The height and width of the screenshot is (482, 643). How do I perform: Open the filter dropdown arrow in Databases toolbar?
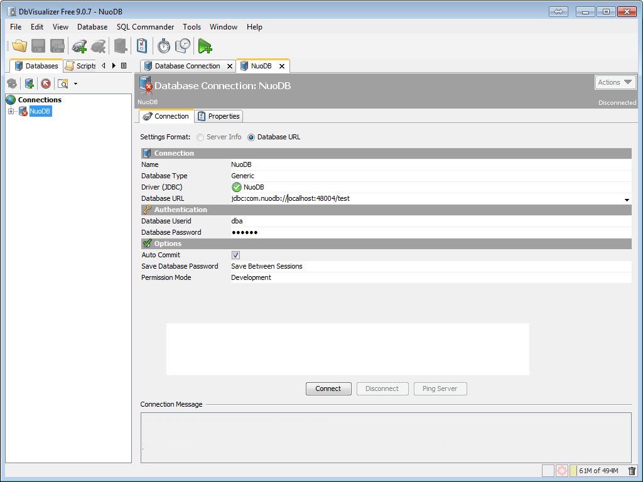(75, 83)
